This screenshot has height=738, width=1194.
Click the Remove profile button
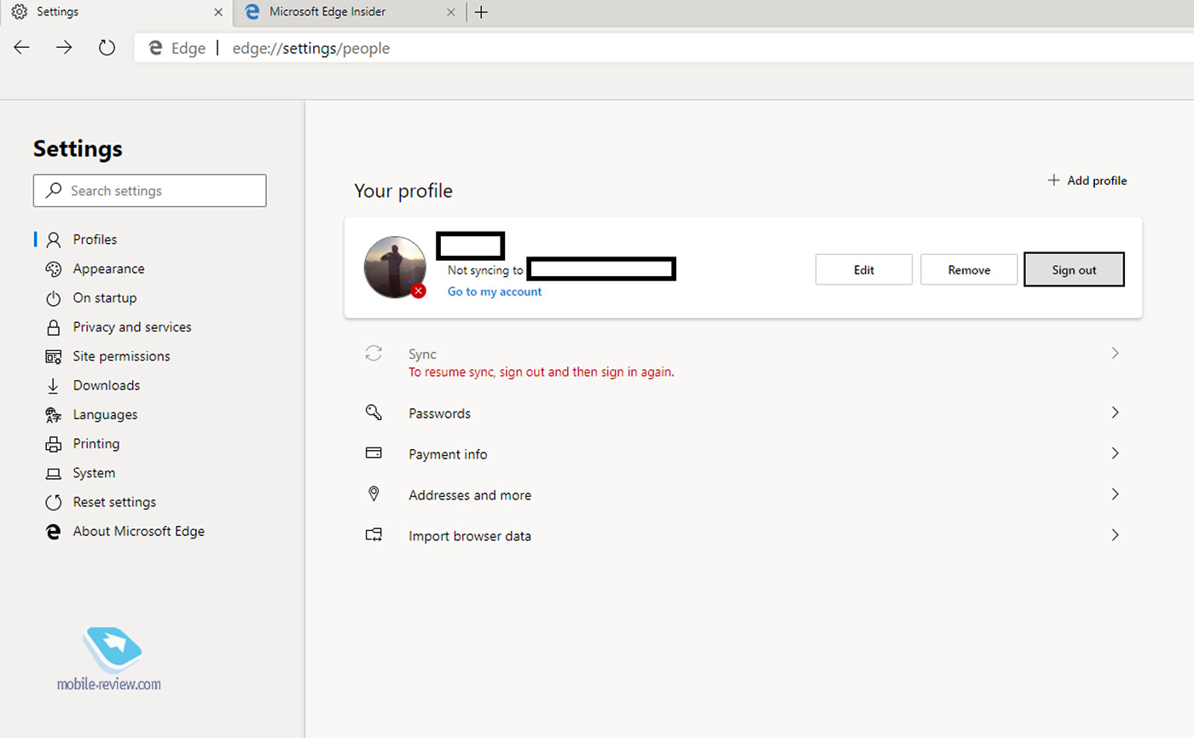pos(969,269)
